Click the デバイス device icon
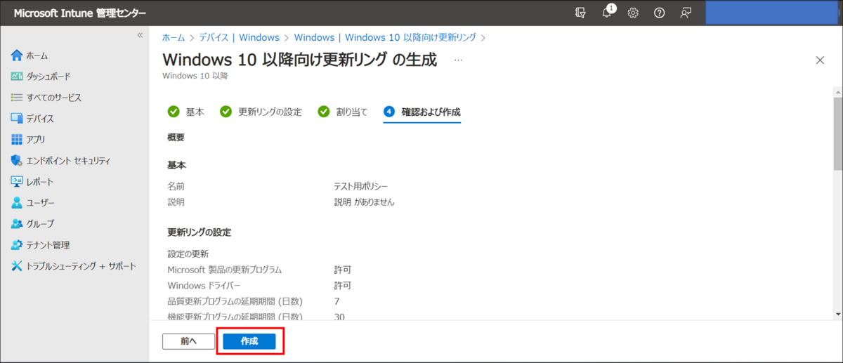This screenshot has width=843, height=363. click(17, 119)
